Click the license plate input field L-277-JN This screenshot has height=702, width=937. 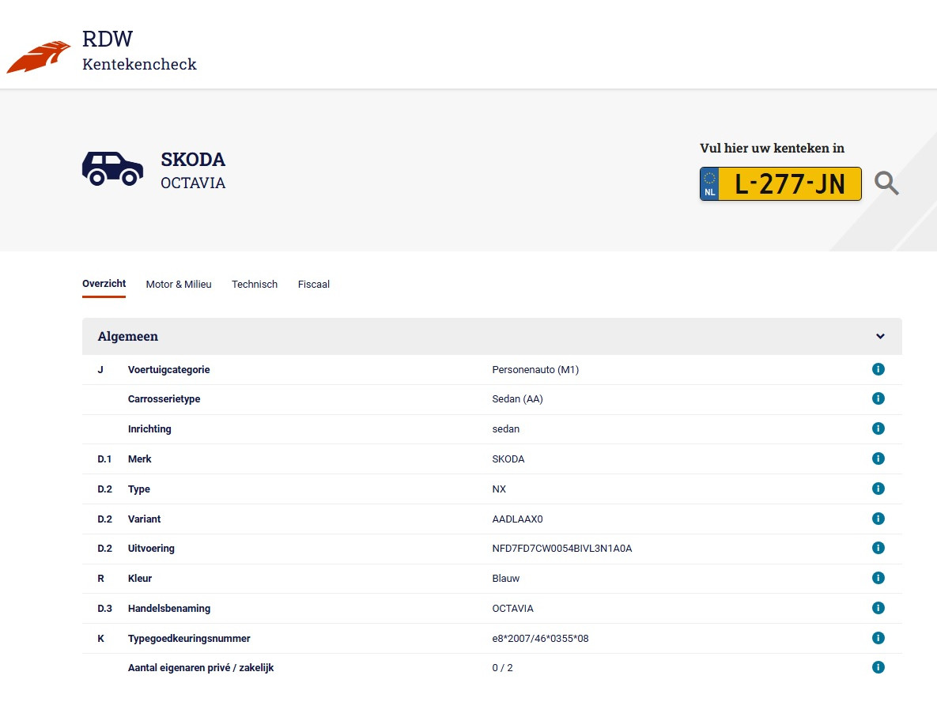(x=789, y=184)
